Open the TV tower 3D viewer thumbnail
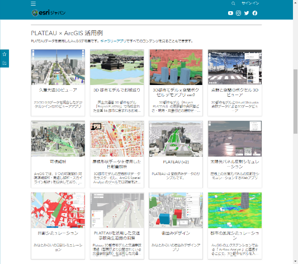Screen dimensions: 298x264 (x=58, y=67)
